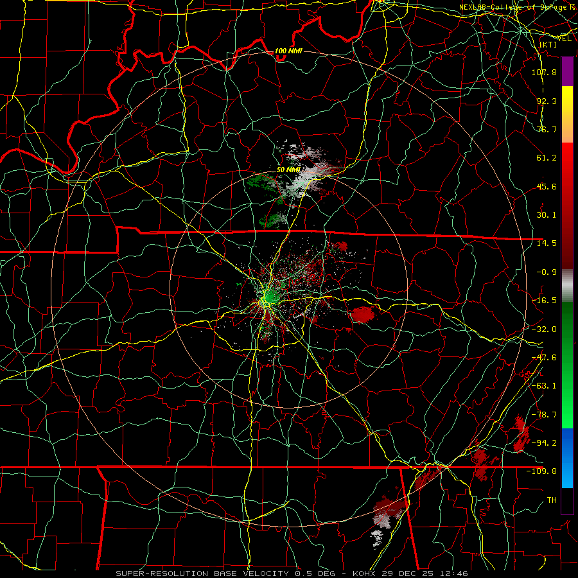This screenshot has width=578, height=578.
Task: Click the 14.5 velocity scale value
Action: click(547, 243)
